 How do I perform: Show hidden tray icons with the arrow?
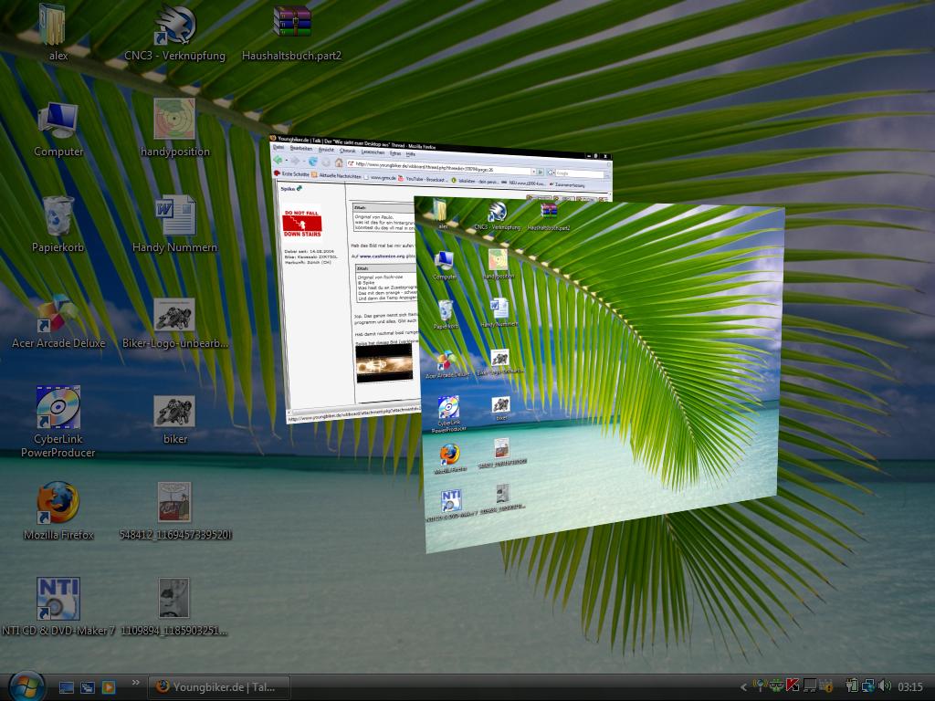click(x=743, y=686)
